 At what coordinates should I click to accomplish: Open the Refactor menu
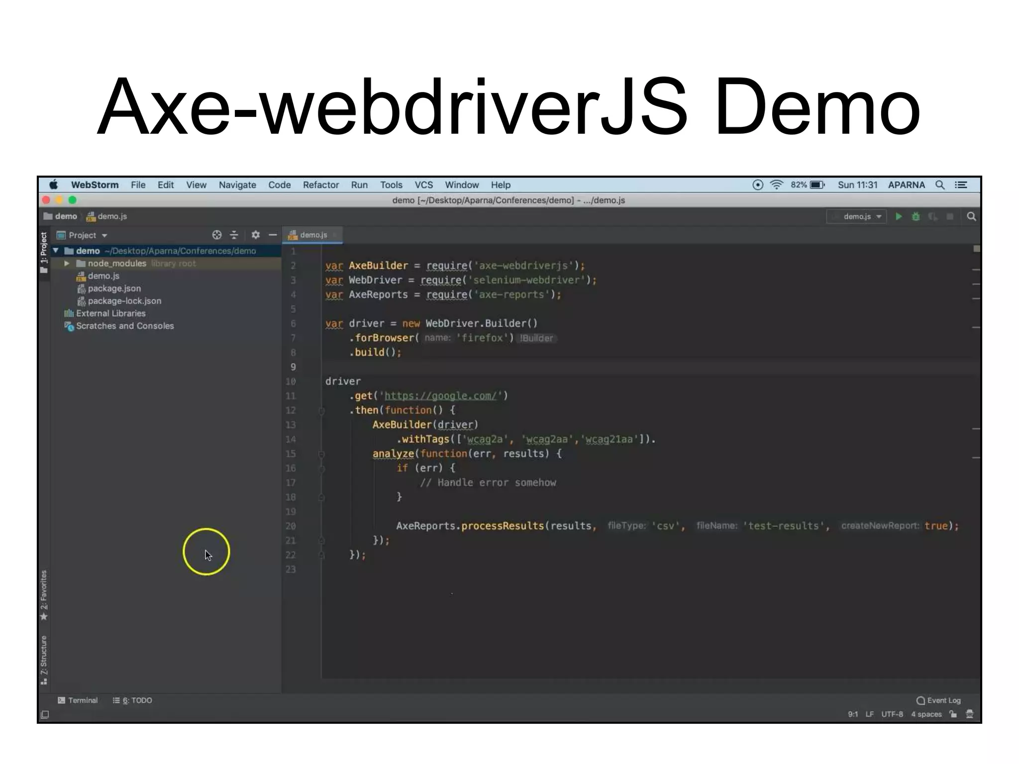(320, 185)
